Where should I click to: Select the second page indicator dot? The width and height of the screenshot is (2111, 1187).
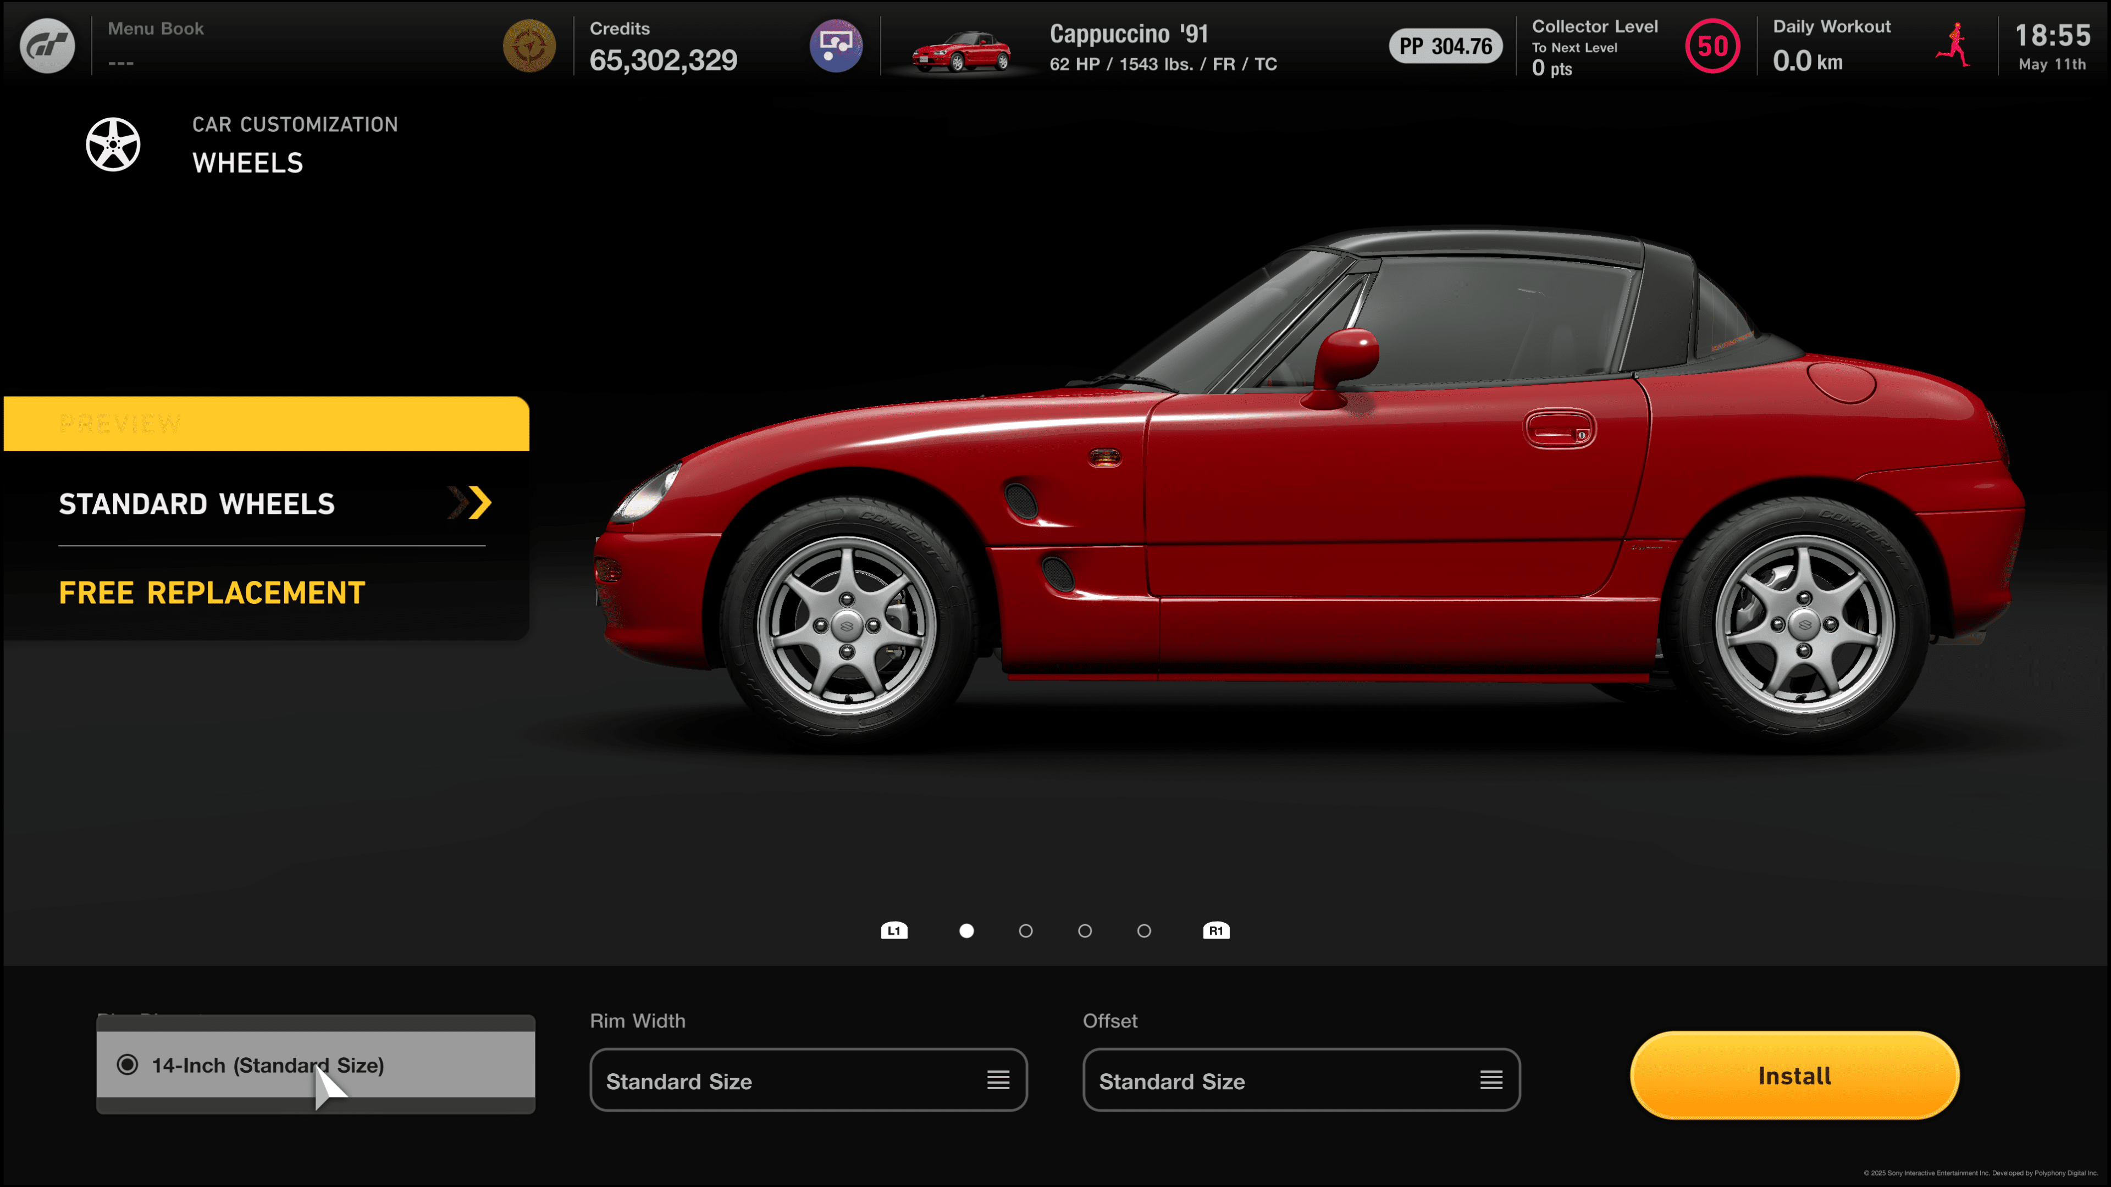(x=1026, y=930)
